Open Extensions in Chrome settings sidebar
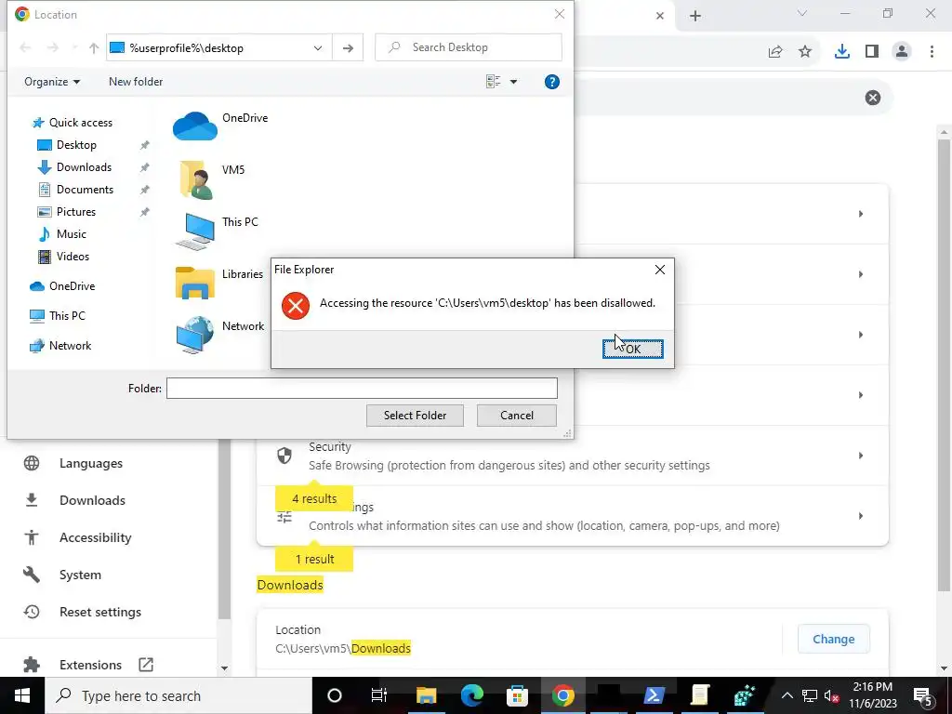The width and height of the screenshot is (952, 714). [90, 665]
